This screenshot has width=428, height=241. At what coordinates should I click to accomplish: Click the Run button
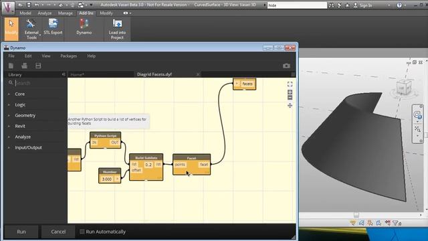(x=21, y=232)
